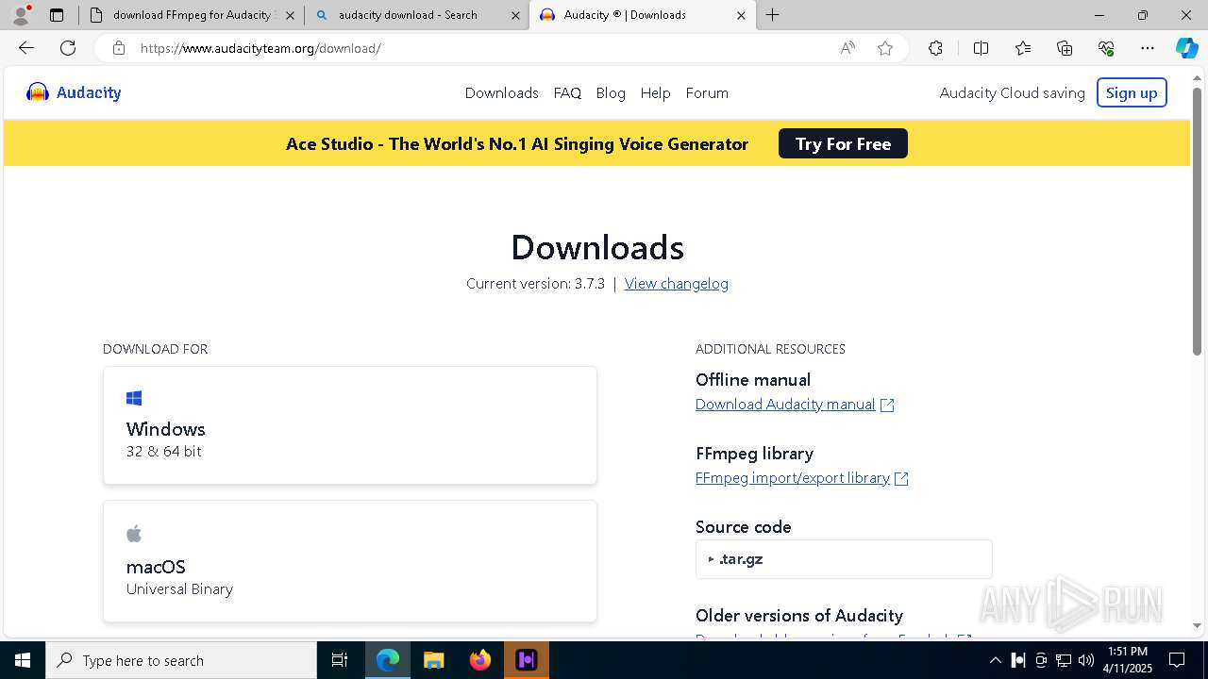
Task: Open the Windows Start menu
Action: pos(23,660)
